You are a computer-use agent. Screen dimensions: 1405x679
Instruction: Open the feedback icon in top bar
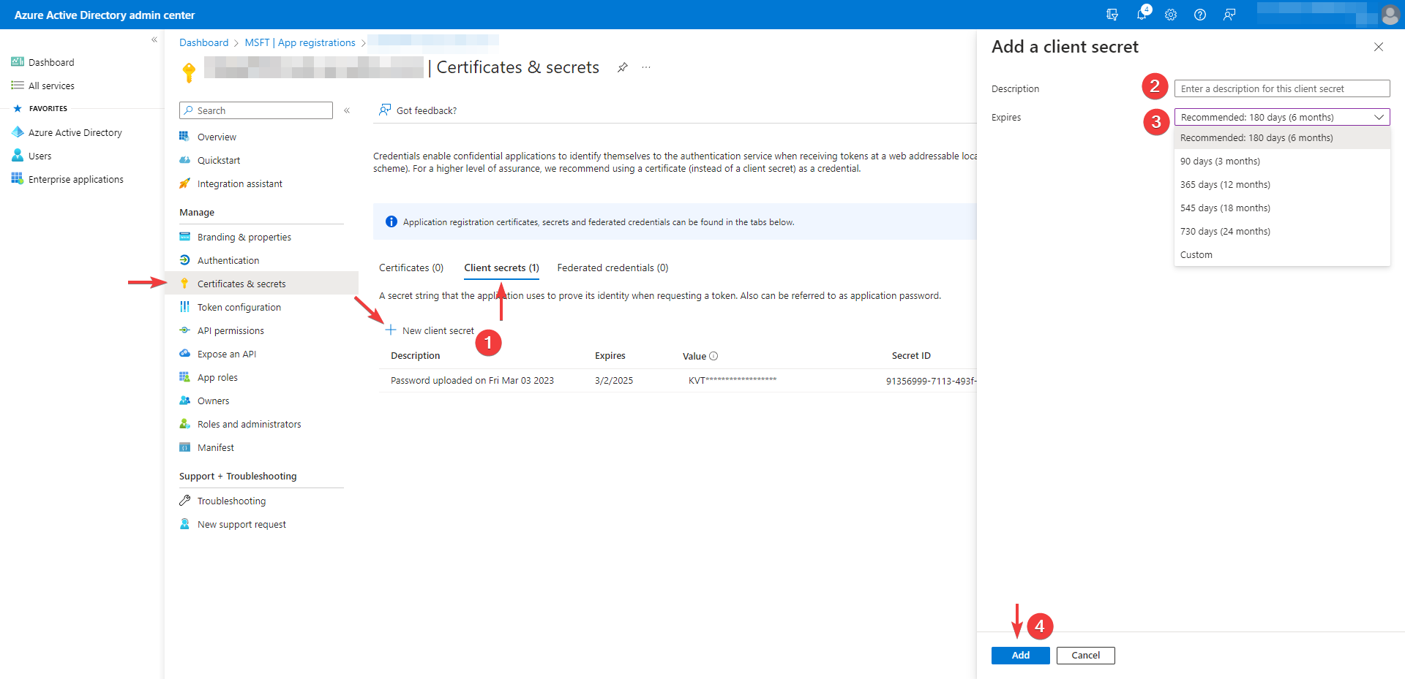point(1229,15)
